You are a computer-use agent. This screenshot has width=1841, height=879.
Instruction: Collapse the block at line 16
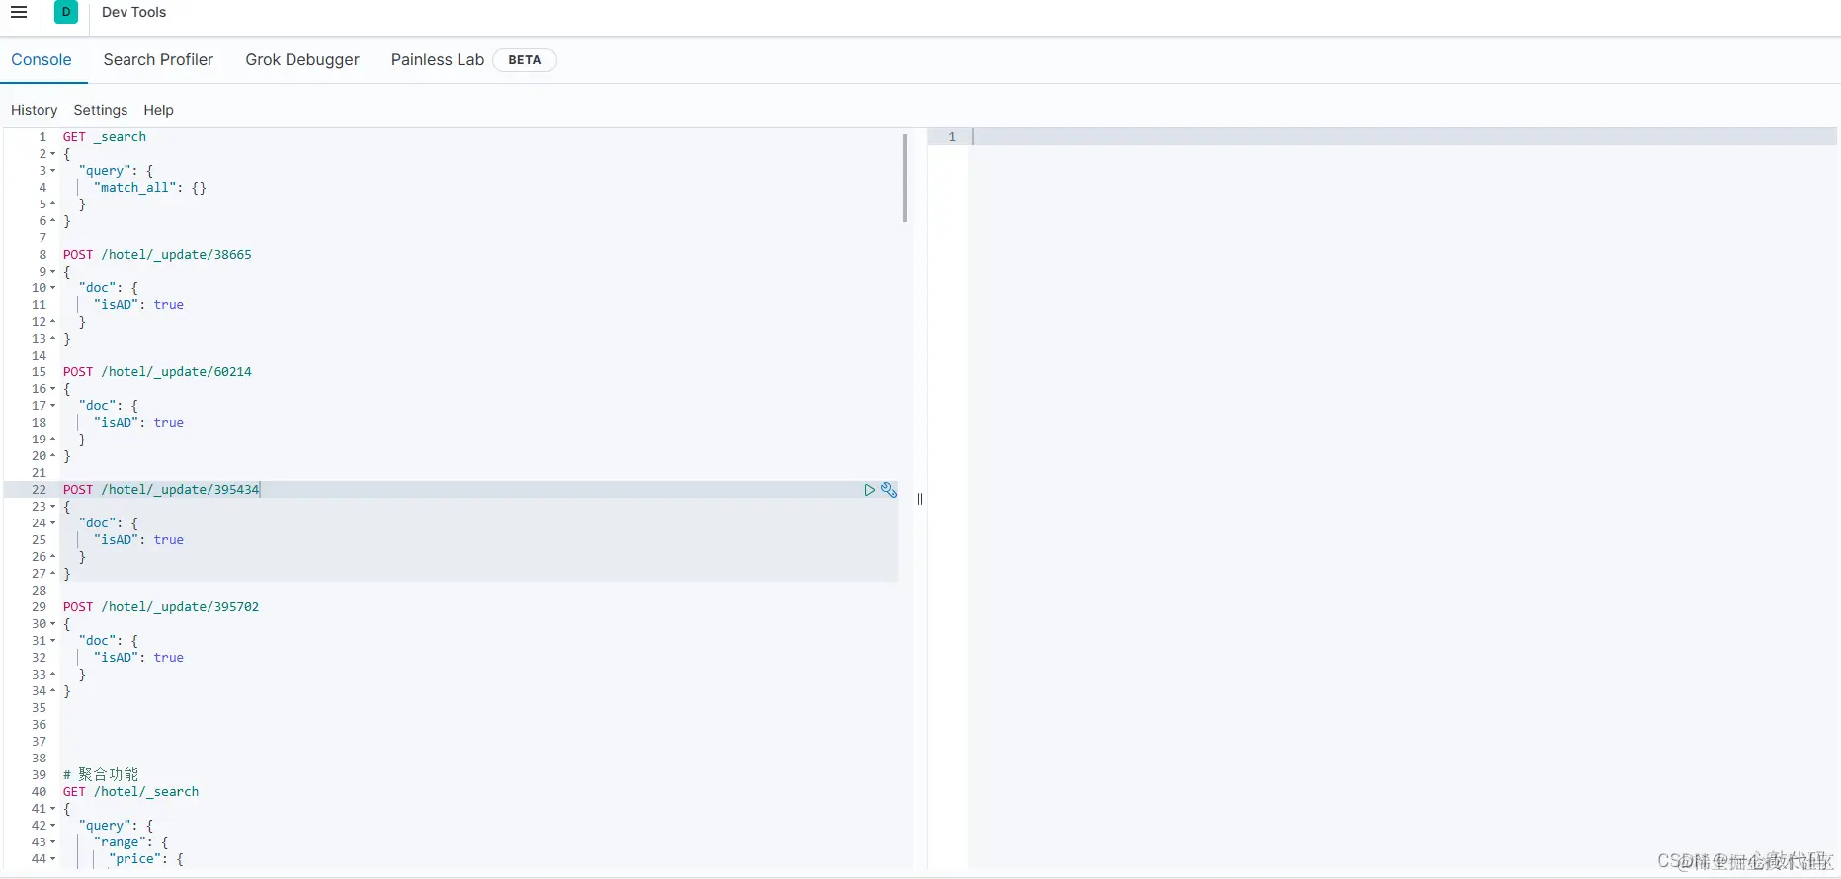pyautogui.click(x=53, y=389)
